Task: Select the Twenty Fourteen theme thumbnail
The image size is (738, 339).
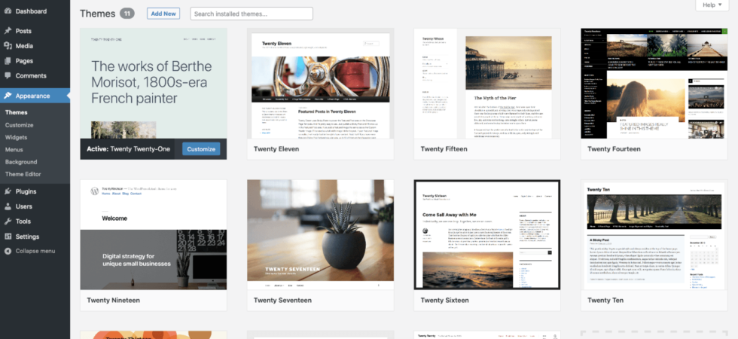Action: pyautogui.click(x=654, y=84)
